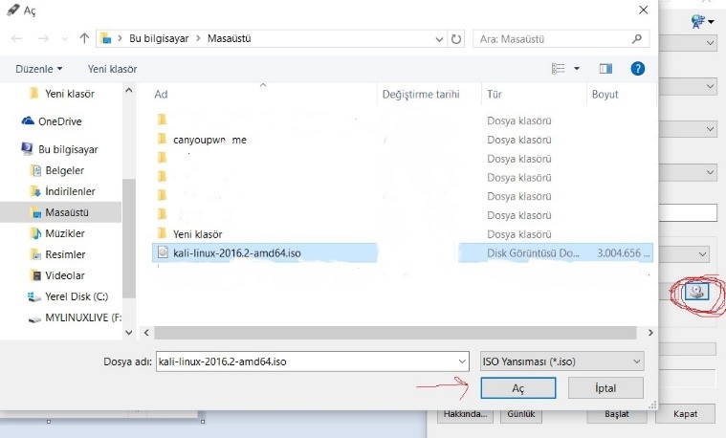Click Yeni klasör in toolbar
Screen dimensions: 726x438
112,69
